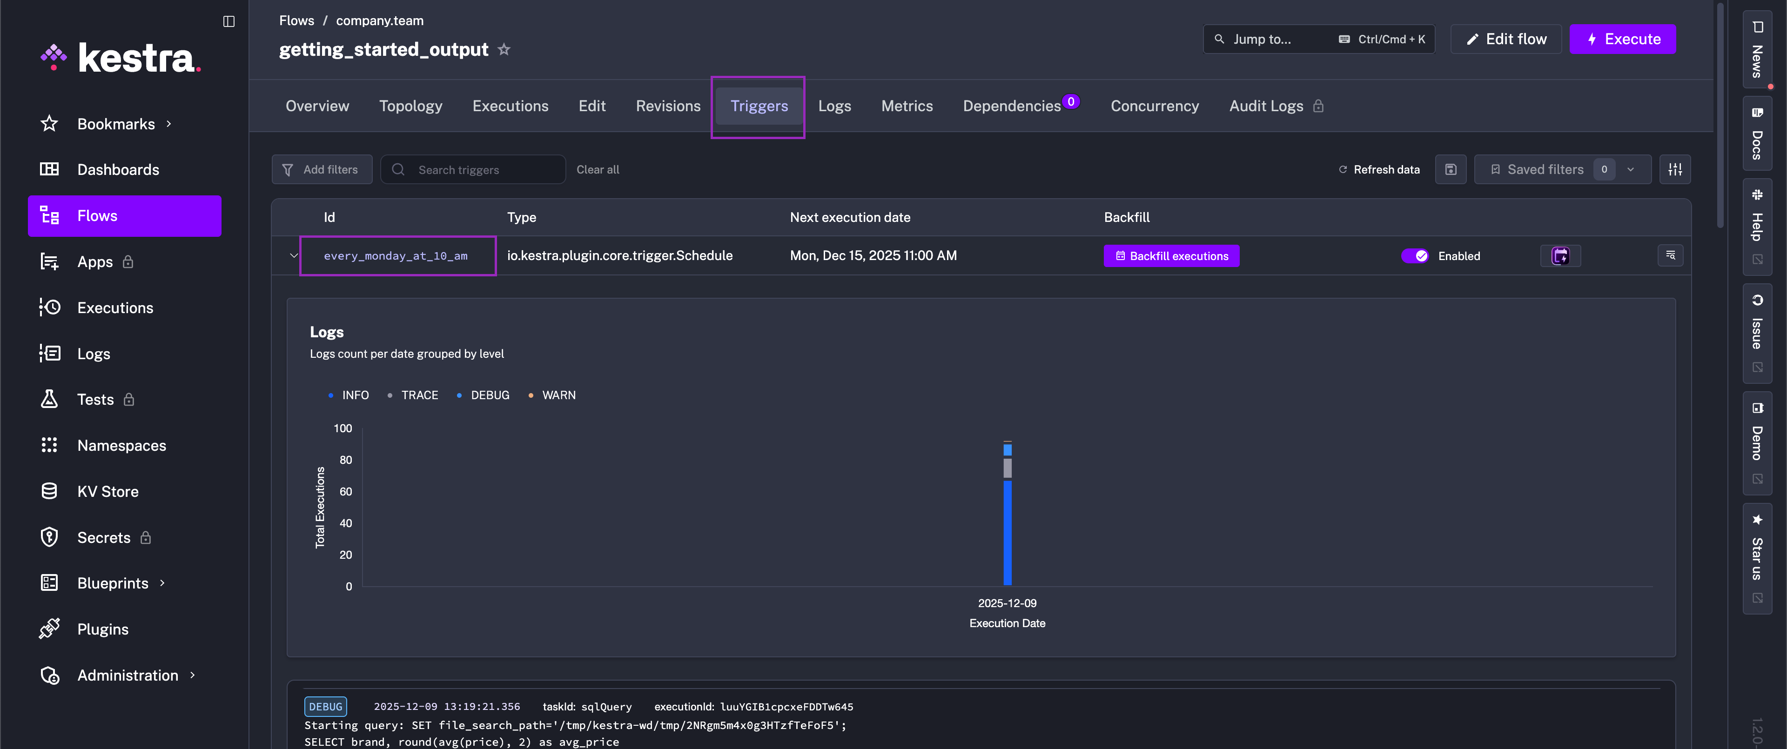The image size is (1787, 749).
Task: Disable the every_monday_at_10_am trigger toggle
Action: pyautogui.click(x=1415, y=256)
